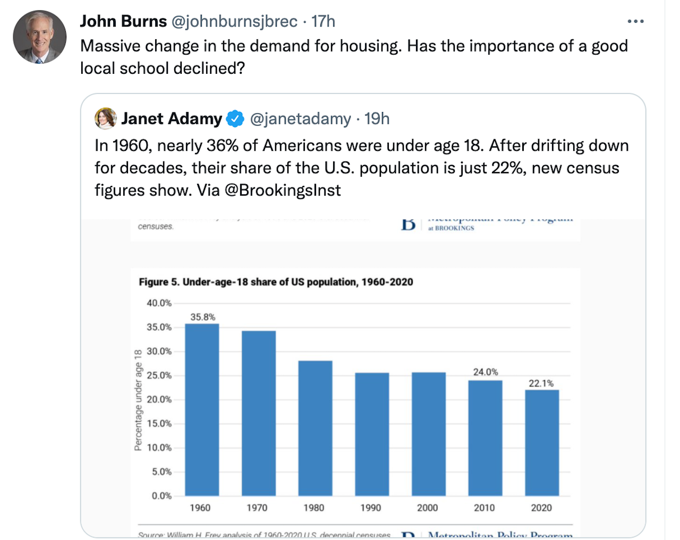Click the Janet Adamy display name
This screenshot has height=540, width=680.
[x=171, y=118]
